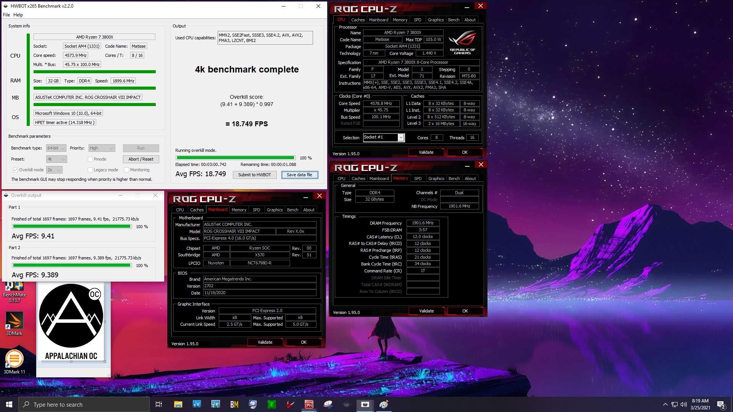Screen dimensions: 733x412
Task: Click the active cat-face window taskbar icon
Action: 365,404
